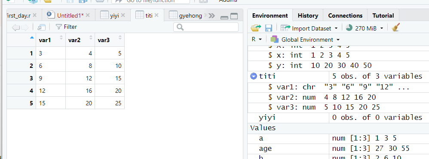Screen dimensions: 429x159
Task: Collapse the titi data frame entry
Action: click(x=253, y=76)
